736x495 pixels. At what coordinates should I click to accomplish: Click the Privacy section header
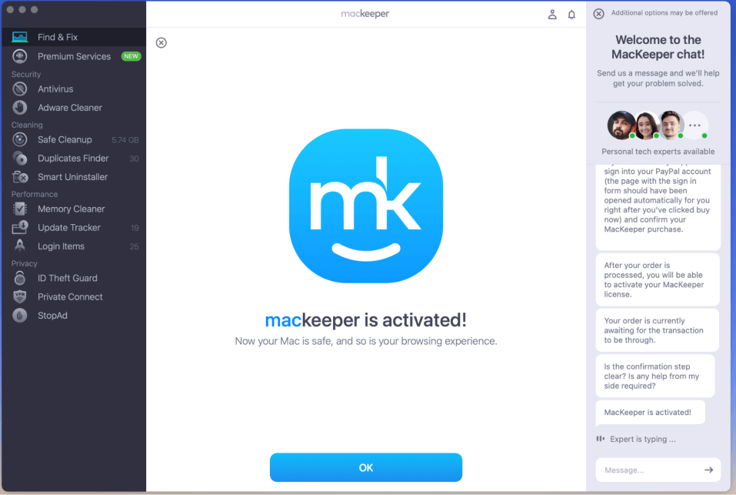24,263
